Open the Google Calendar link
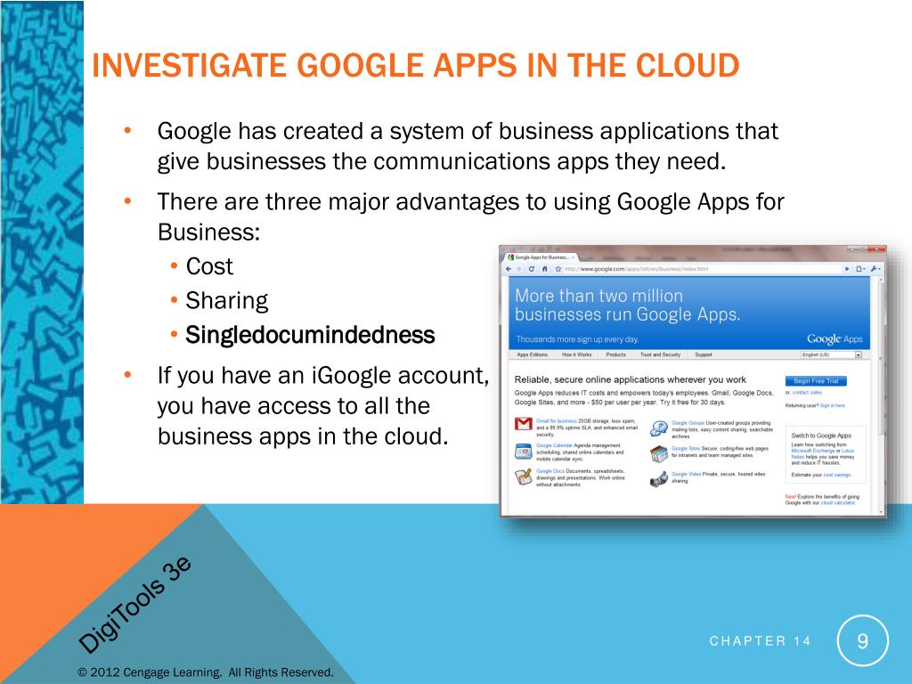 [554, 445]
